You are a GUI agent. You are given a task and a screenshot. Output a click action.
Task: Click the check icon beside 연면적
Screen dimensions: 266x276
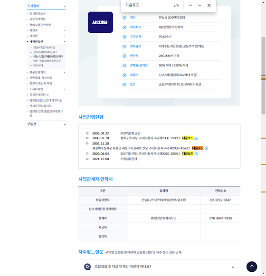[124, 56]
